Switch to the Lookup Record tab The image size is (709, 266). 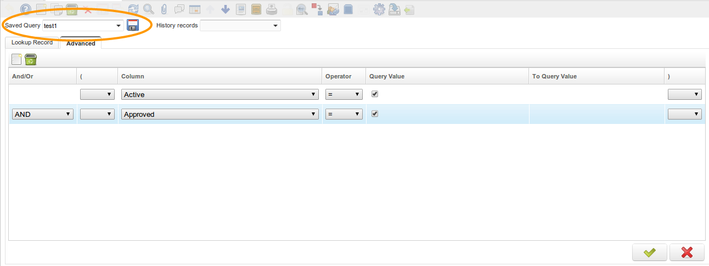tap(32, 43)
